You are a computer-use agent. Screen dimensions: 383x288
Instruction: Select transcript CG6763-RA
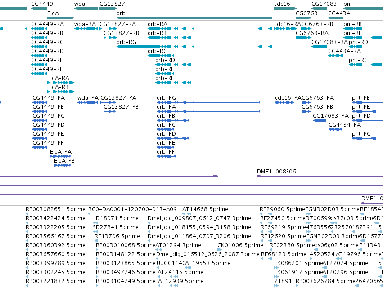click(312, 33)
